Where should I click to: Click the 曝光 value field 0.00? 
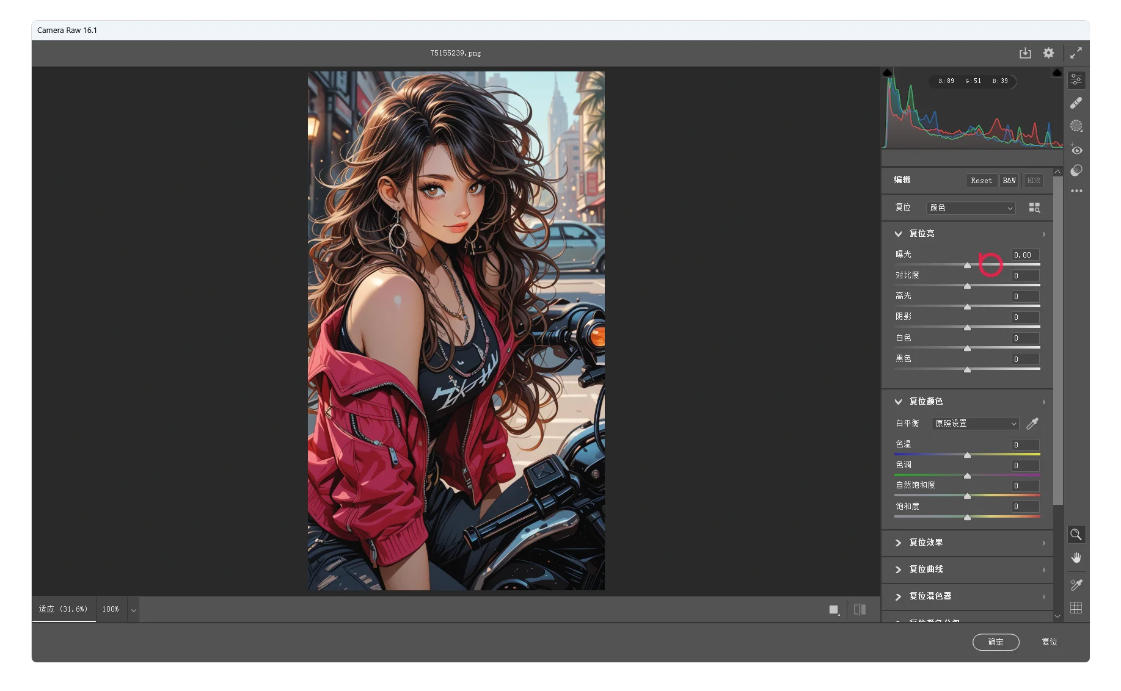click(1025, 255)
